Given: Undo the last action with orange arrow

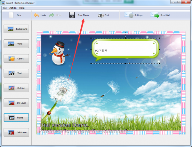Looking at the screenshot, I should pos(36,15).
